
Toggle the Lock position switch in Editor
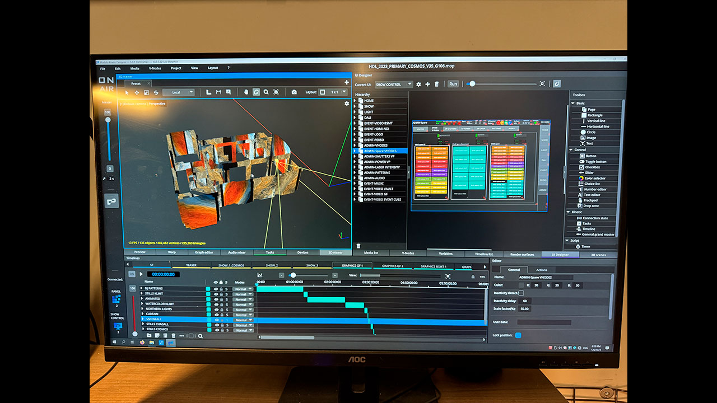coord(518,335)
